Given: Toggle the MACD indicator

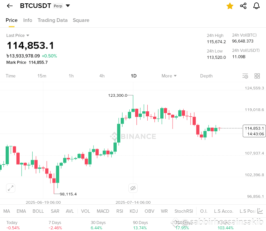Looking at the screenshot, I should point(103,211).
